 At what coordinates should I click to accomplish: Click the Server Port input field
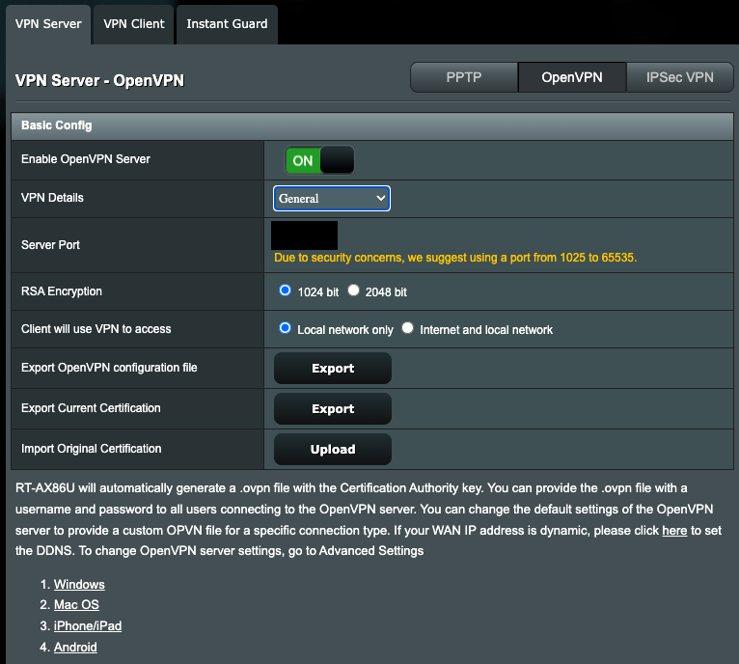click(304, 235)
